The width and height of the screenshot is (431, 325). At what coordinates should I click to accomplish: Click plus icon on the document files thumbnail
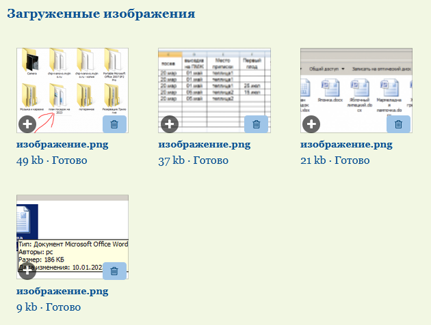point(311,124)
